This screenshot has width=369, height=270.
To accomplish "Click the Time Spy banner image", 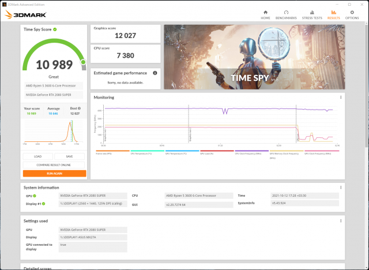I will tap(254, 57).
